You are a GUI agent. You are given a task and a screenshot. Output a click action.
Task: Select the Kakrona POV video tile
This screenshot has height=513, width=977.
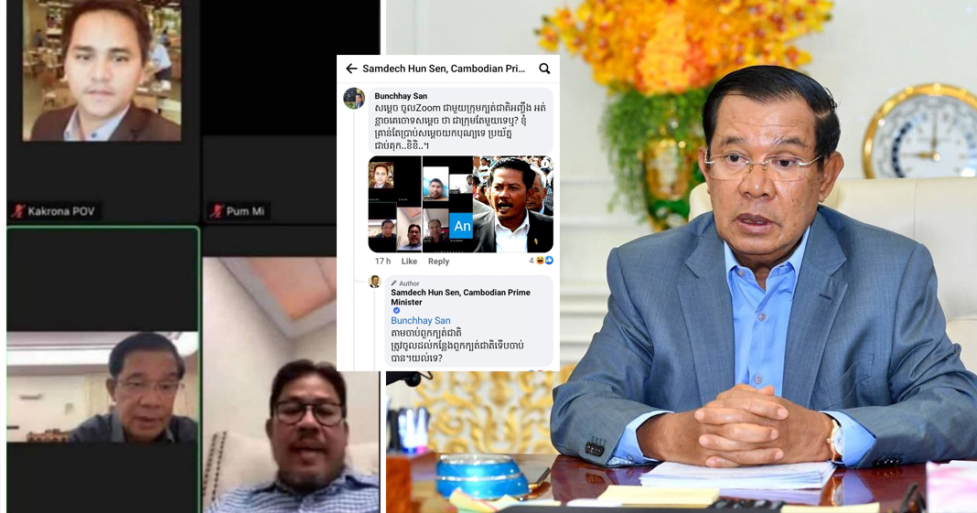101,110
